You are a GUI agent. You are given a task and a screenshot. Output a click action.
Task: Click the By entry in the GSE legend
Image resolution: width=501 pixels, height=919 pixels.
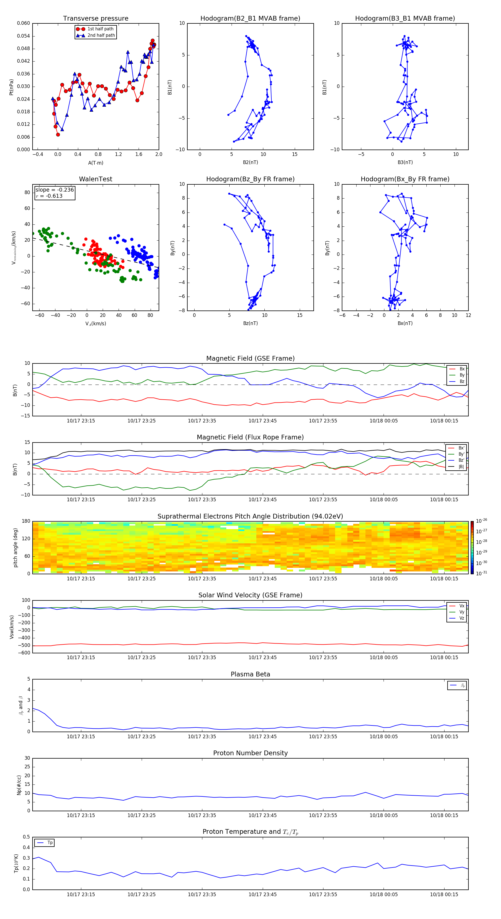(457, 375)
